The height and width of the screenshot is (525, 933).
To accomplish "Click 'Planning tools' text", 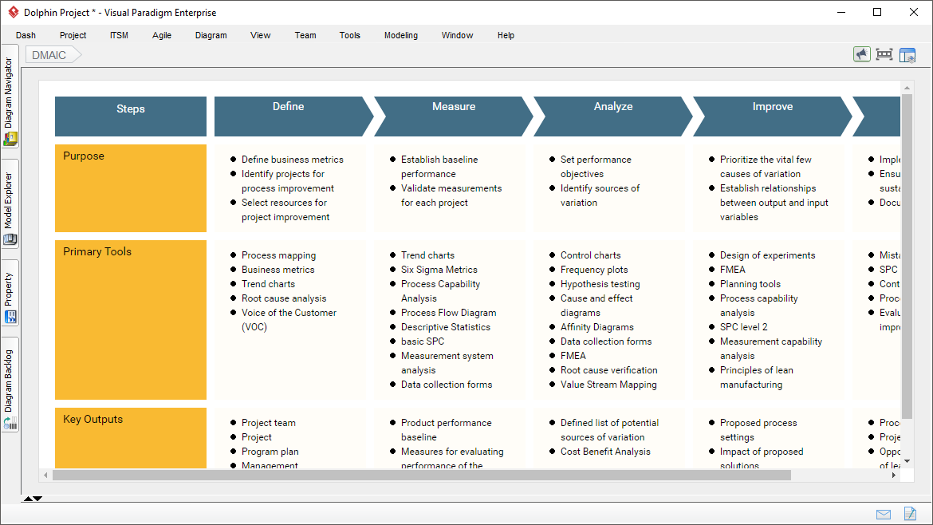I will [x=750, y=284].
